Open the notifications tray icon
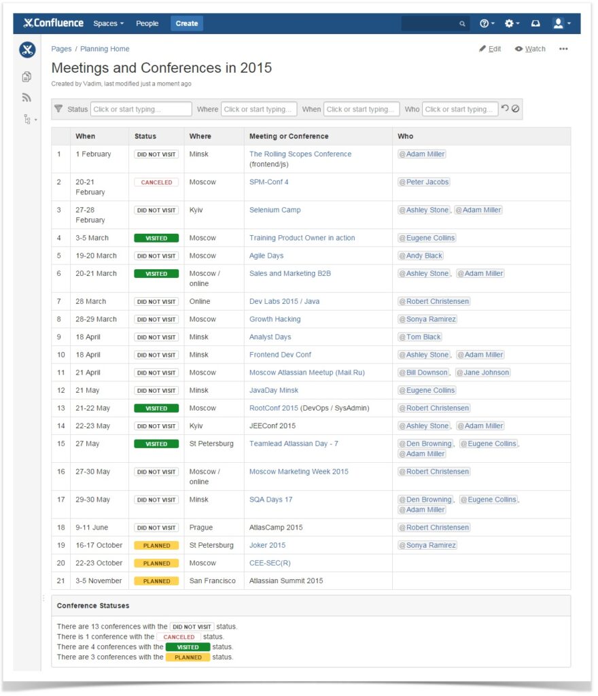598x696 pixels. tap(536, 22)
